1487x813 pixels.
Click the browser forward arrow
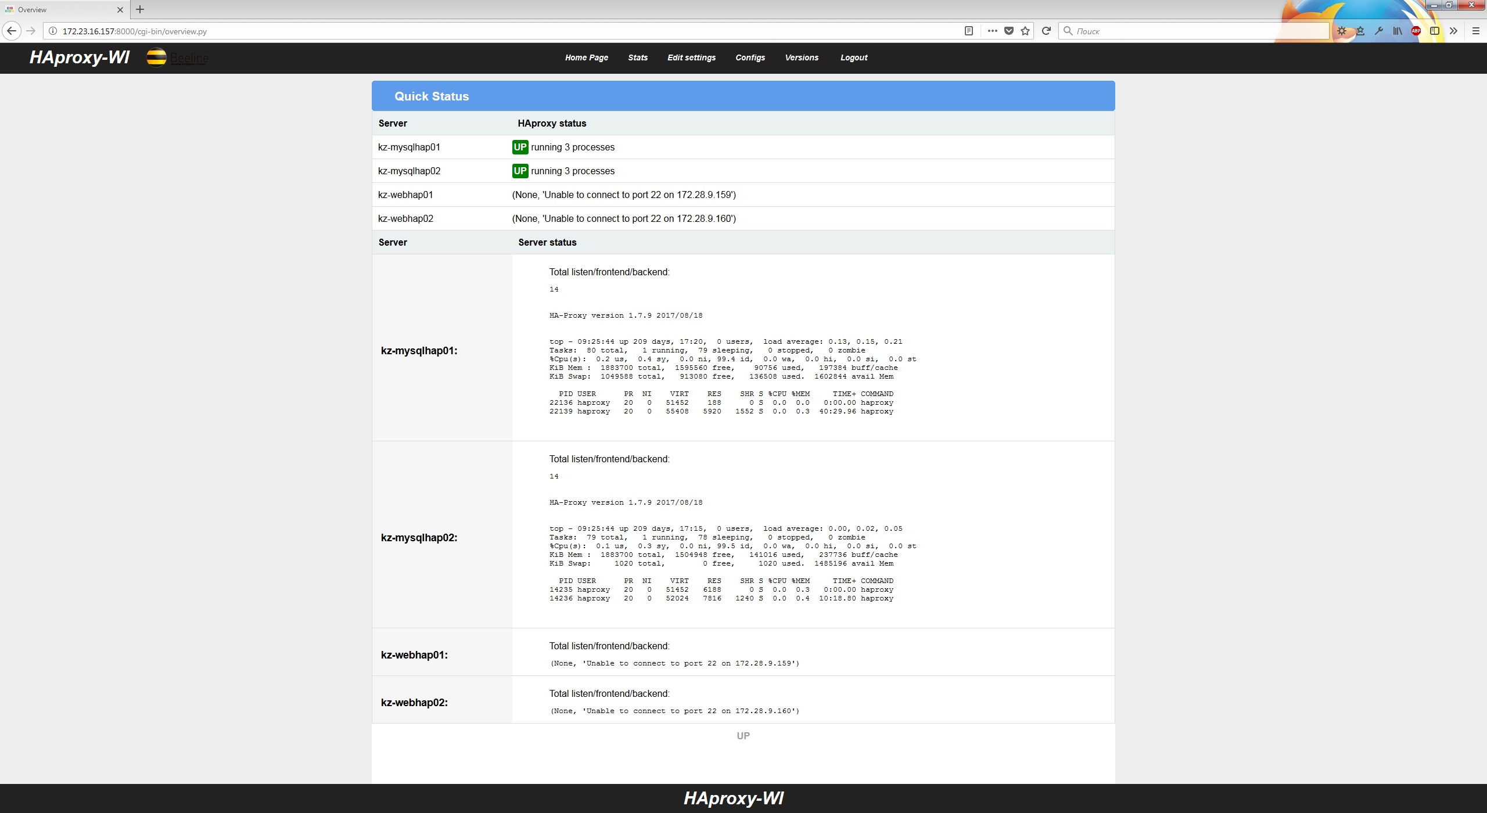31,31
